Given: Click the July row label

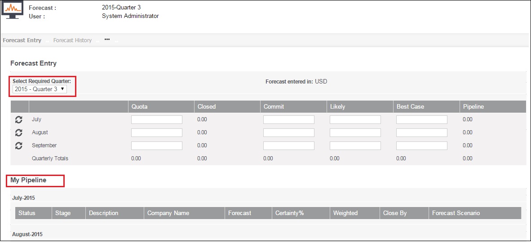Looking at the screenshot, I should 36,119.
